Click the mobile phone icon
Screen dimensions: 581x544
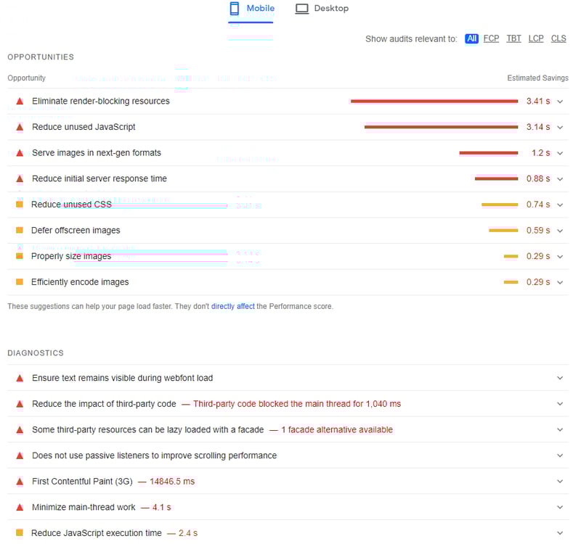[x=234, y=9]
